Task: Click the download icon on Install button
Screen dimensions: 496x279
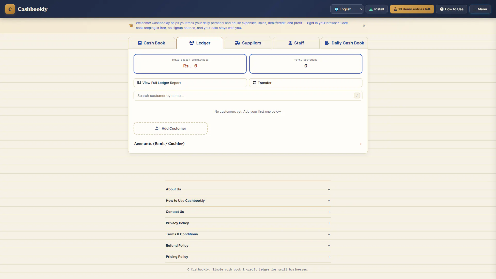Action: click(371, 9)
